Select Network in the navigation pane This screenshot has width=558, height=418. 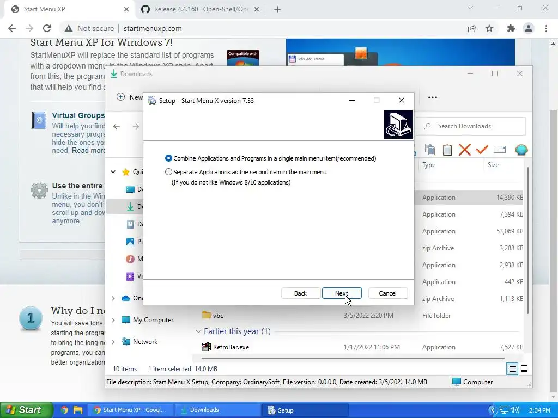(x=145, y=342)
